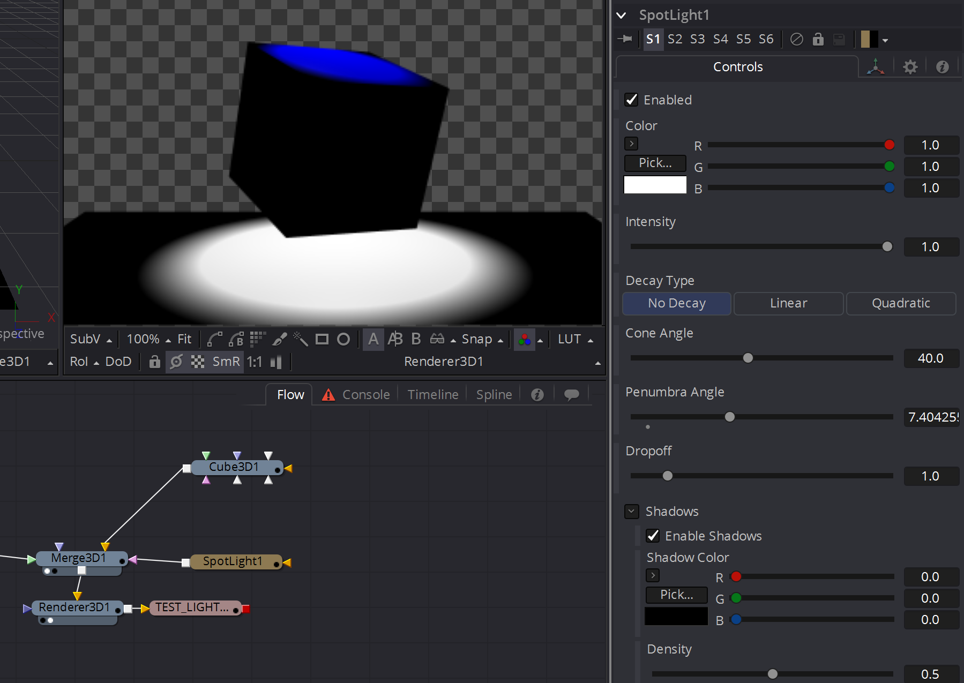The width and height of the screenshot is (964, 683).
Task: Click the polyline spline icon in viewer toolbar
Action: (214, 339)
